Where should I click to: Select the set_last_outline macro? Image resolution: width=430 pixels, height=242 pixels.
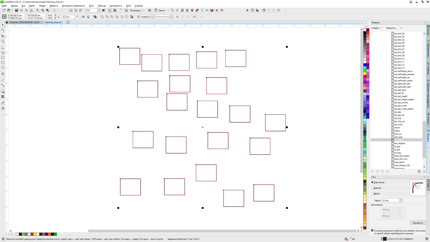point(401,103)
